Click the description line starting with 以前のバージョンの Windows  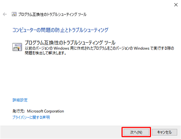[99, 48]
